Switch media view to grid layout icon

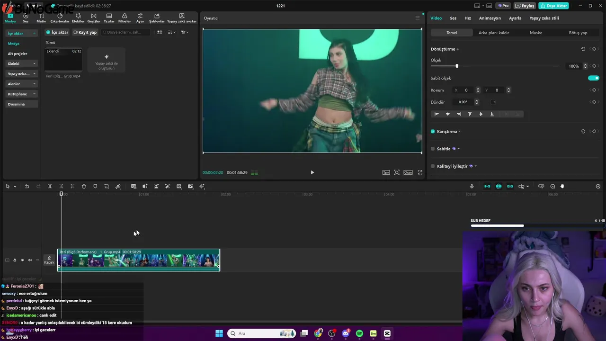(160, 32)
